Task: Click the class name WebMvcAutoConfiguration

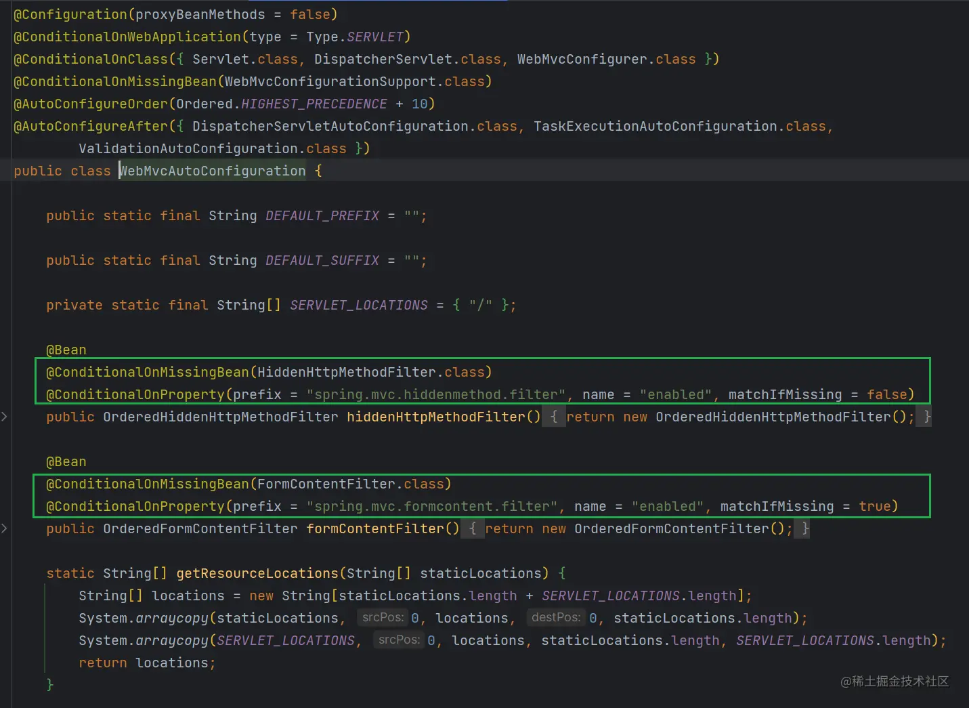Action: tap(213, 171)
